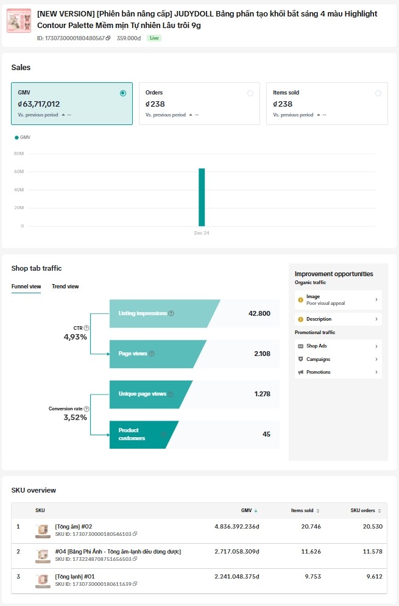Viewport: 399px width, 606px height.
Task: Switch to the Trend view tab
Action: [x=65, y=287]
